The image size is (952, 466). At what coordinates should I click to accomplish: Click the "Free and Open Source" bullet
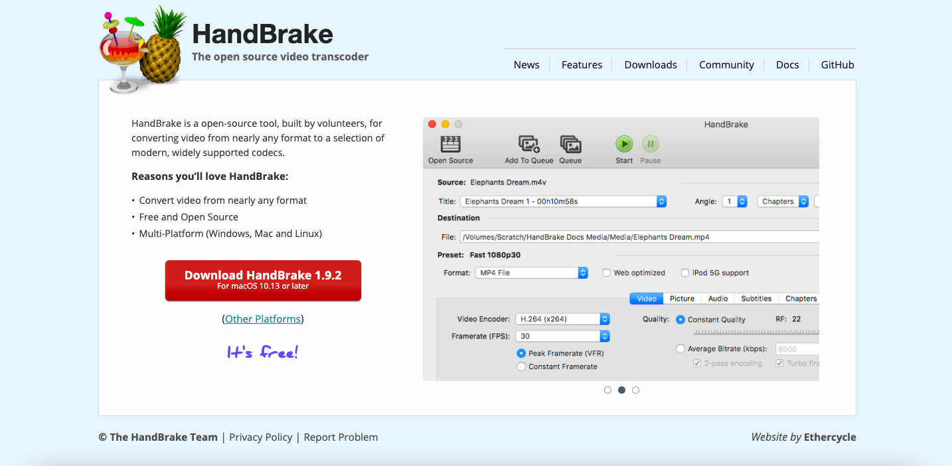click(189, 217)
